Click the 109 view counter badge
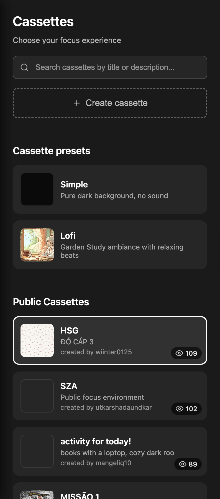The height and width of the screenshot is (499, 220). coord(186,353)
